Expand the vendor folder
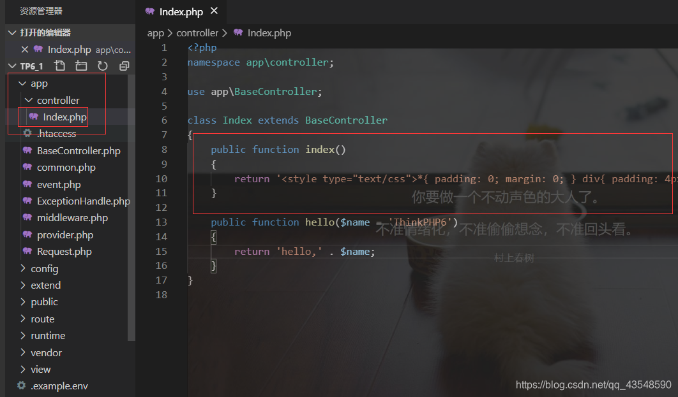Viewport: 678px width, 397px height. click(23, 352)
